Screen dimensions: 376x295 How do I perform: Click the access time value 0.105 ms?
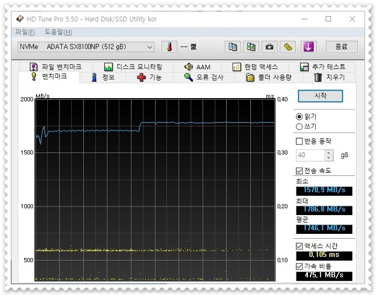click(324, 255)
